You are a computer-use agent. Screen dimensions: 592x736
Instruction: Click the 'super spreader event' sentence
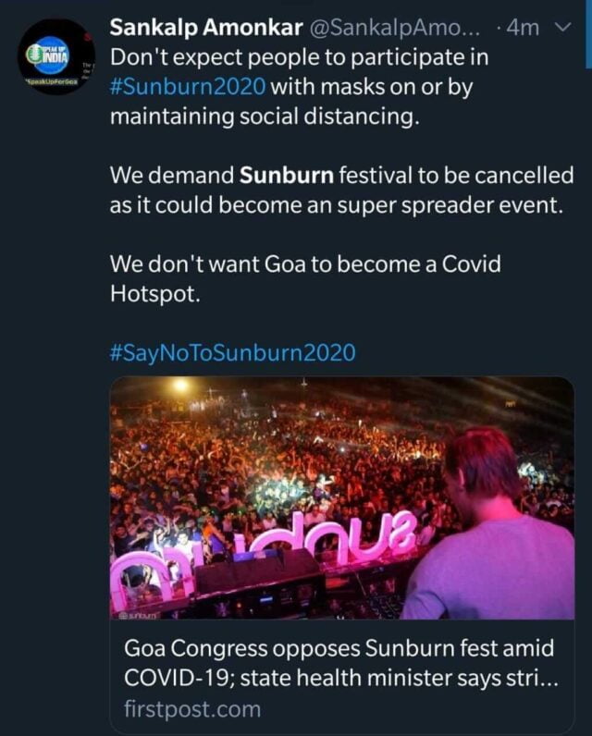click(x=335, y=205)
